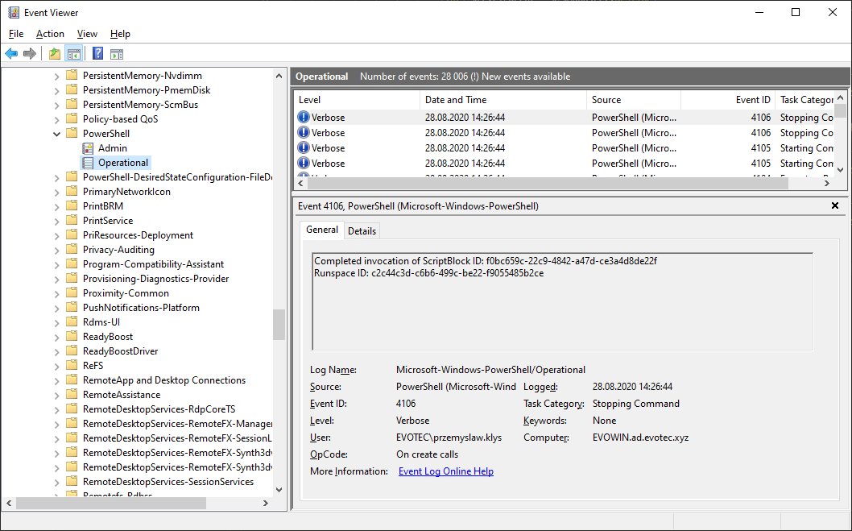Screen dimensions: 852x531
Task: Click the horizontal scrollbar right arrow
Action: 826,183
